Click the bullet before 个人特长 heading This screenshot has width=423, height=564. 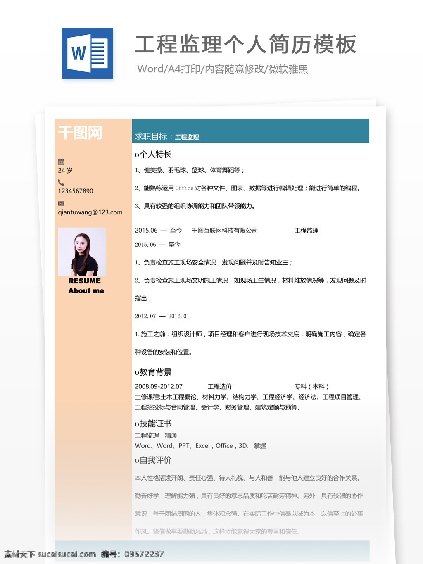[137, 155]
